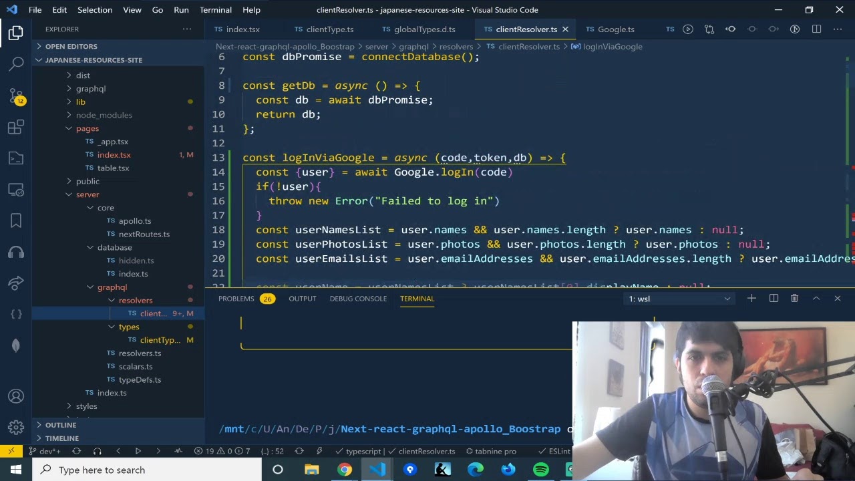Image resolution: width=855 pixels, height=481 pixels.
Task: Split the terminal panel
Action: tap(774, 299)
